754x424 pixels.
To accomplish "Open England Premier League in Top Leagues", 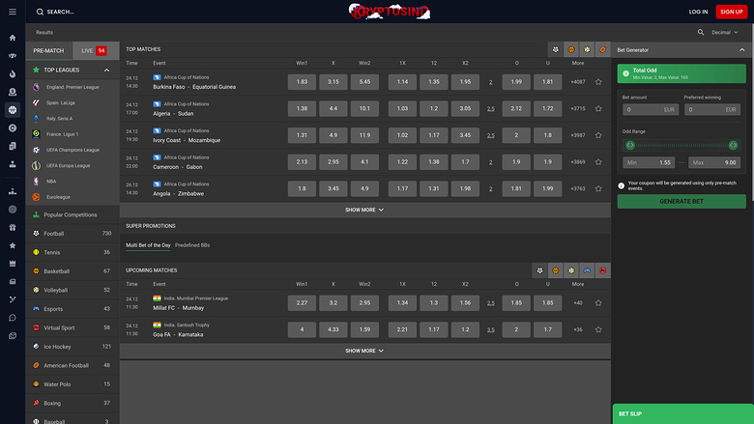I will 72,87.
